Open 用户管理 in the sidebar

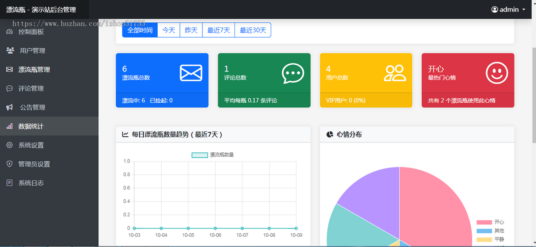[49, 50]
